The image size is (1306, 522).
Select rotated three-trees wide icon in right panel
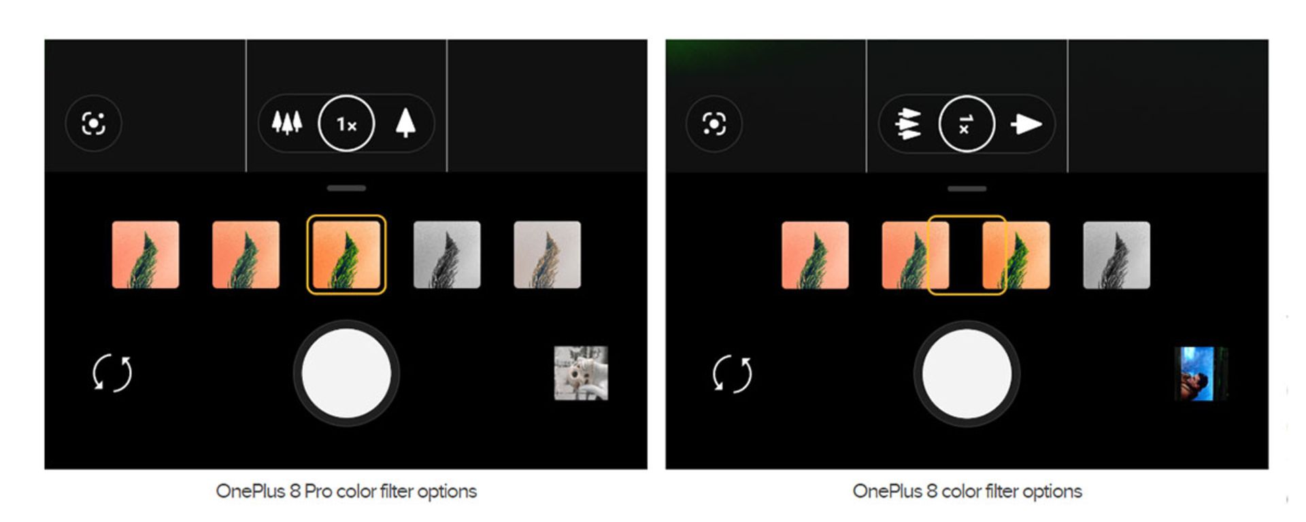909,124
